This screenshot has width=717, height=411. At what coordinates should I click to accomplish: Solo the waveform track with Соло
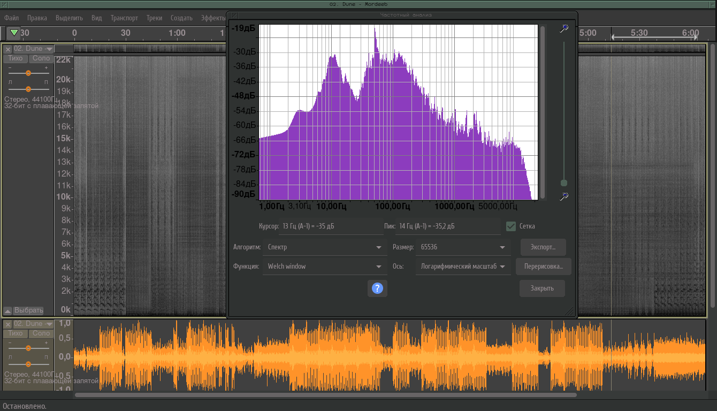41,333
